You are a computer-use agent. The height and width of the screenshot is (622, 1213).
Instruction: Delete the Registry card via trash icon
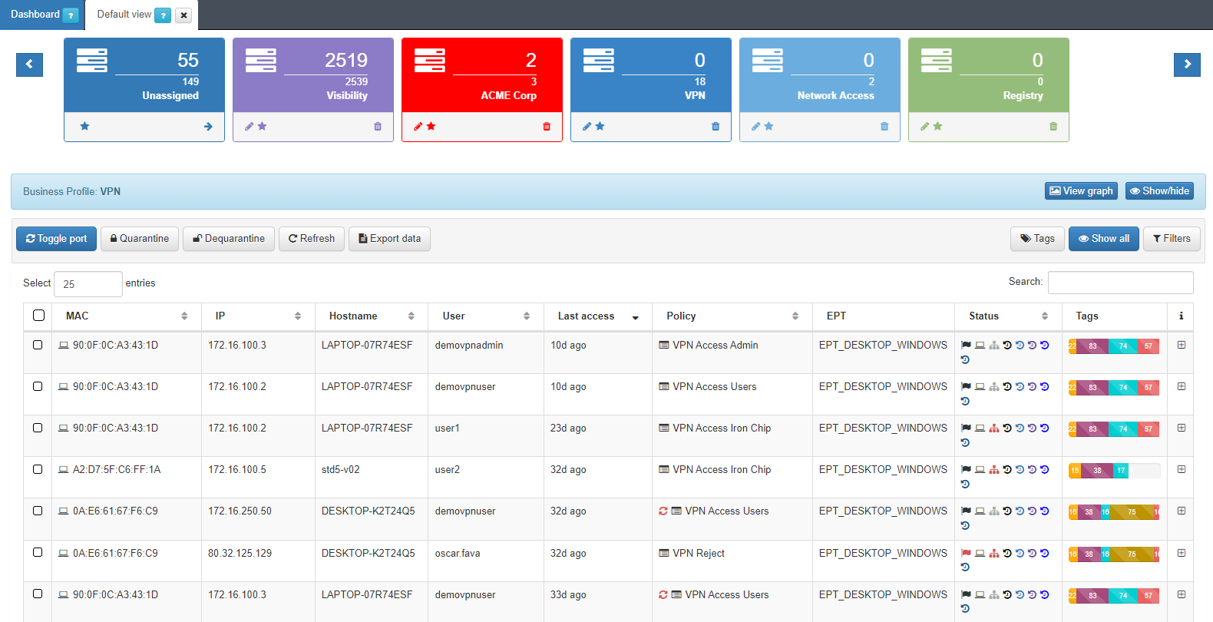coord(1053,126)
